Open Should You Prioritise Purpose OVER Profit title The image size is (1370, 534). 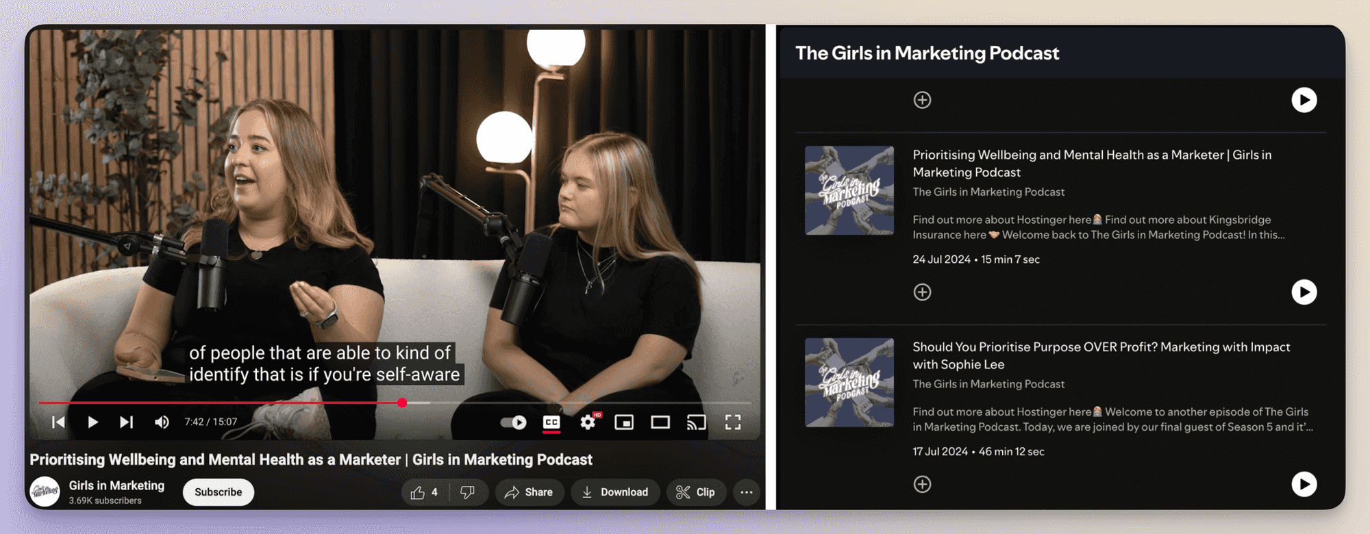[1101, 355]
